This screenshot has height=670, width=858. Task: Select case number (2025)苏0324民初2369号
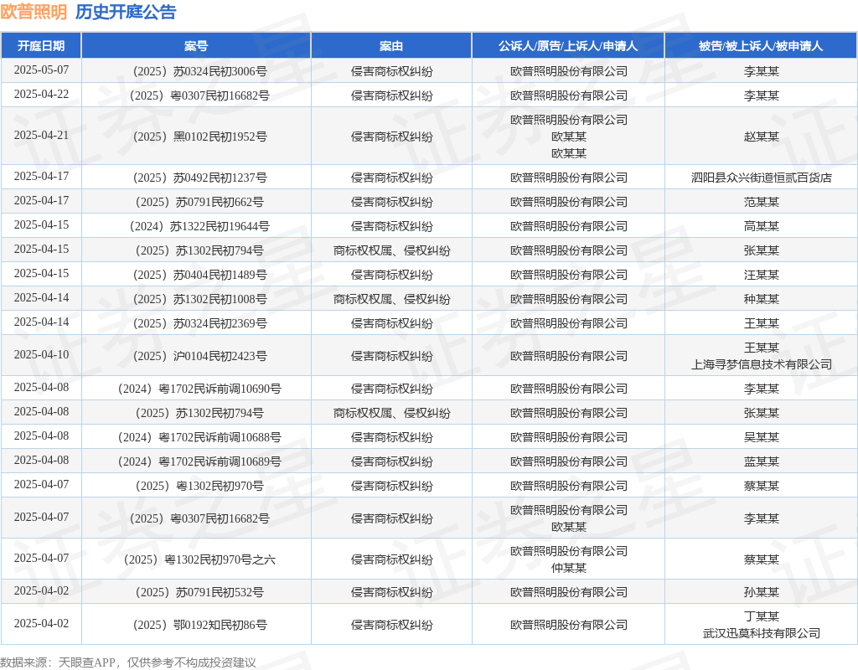pos(199,324)
